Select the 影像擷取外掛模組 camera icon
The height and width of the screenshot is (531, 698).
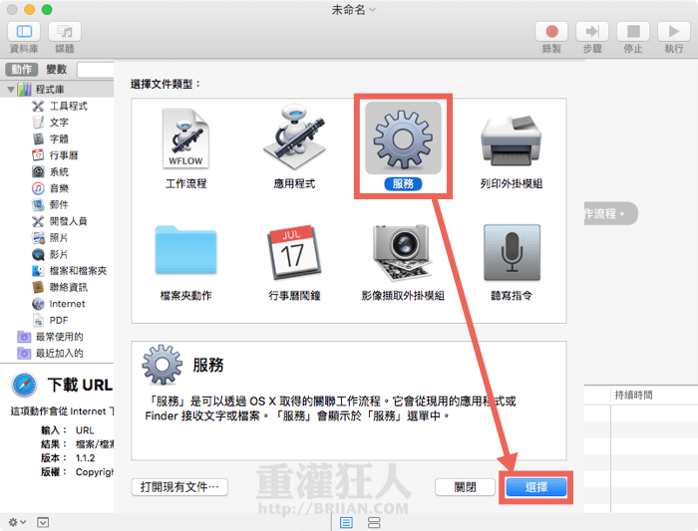click(403, 251)
